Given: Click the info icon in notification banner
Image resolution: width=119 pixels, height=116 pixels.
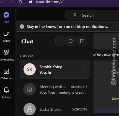Looking at the screenshot, I should (x=22, y=27).
